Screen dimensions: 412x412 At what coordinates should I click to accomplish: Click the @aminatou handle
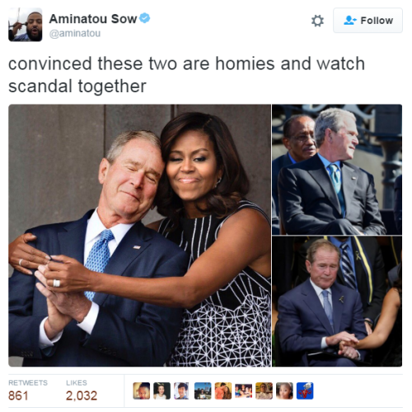tap(75, 33)
